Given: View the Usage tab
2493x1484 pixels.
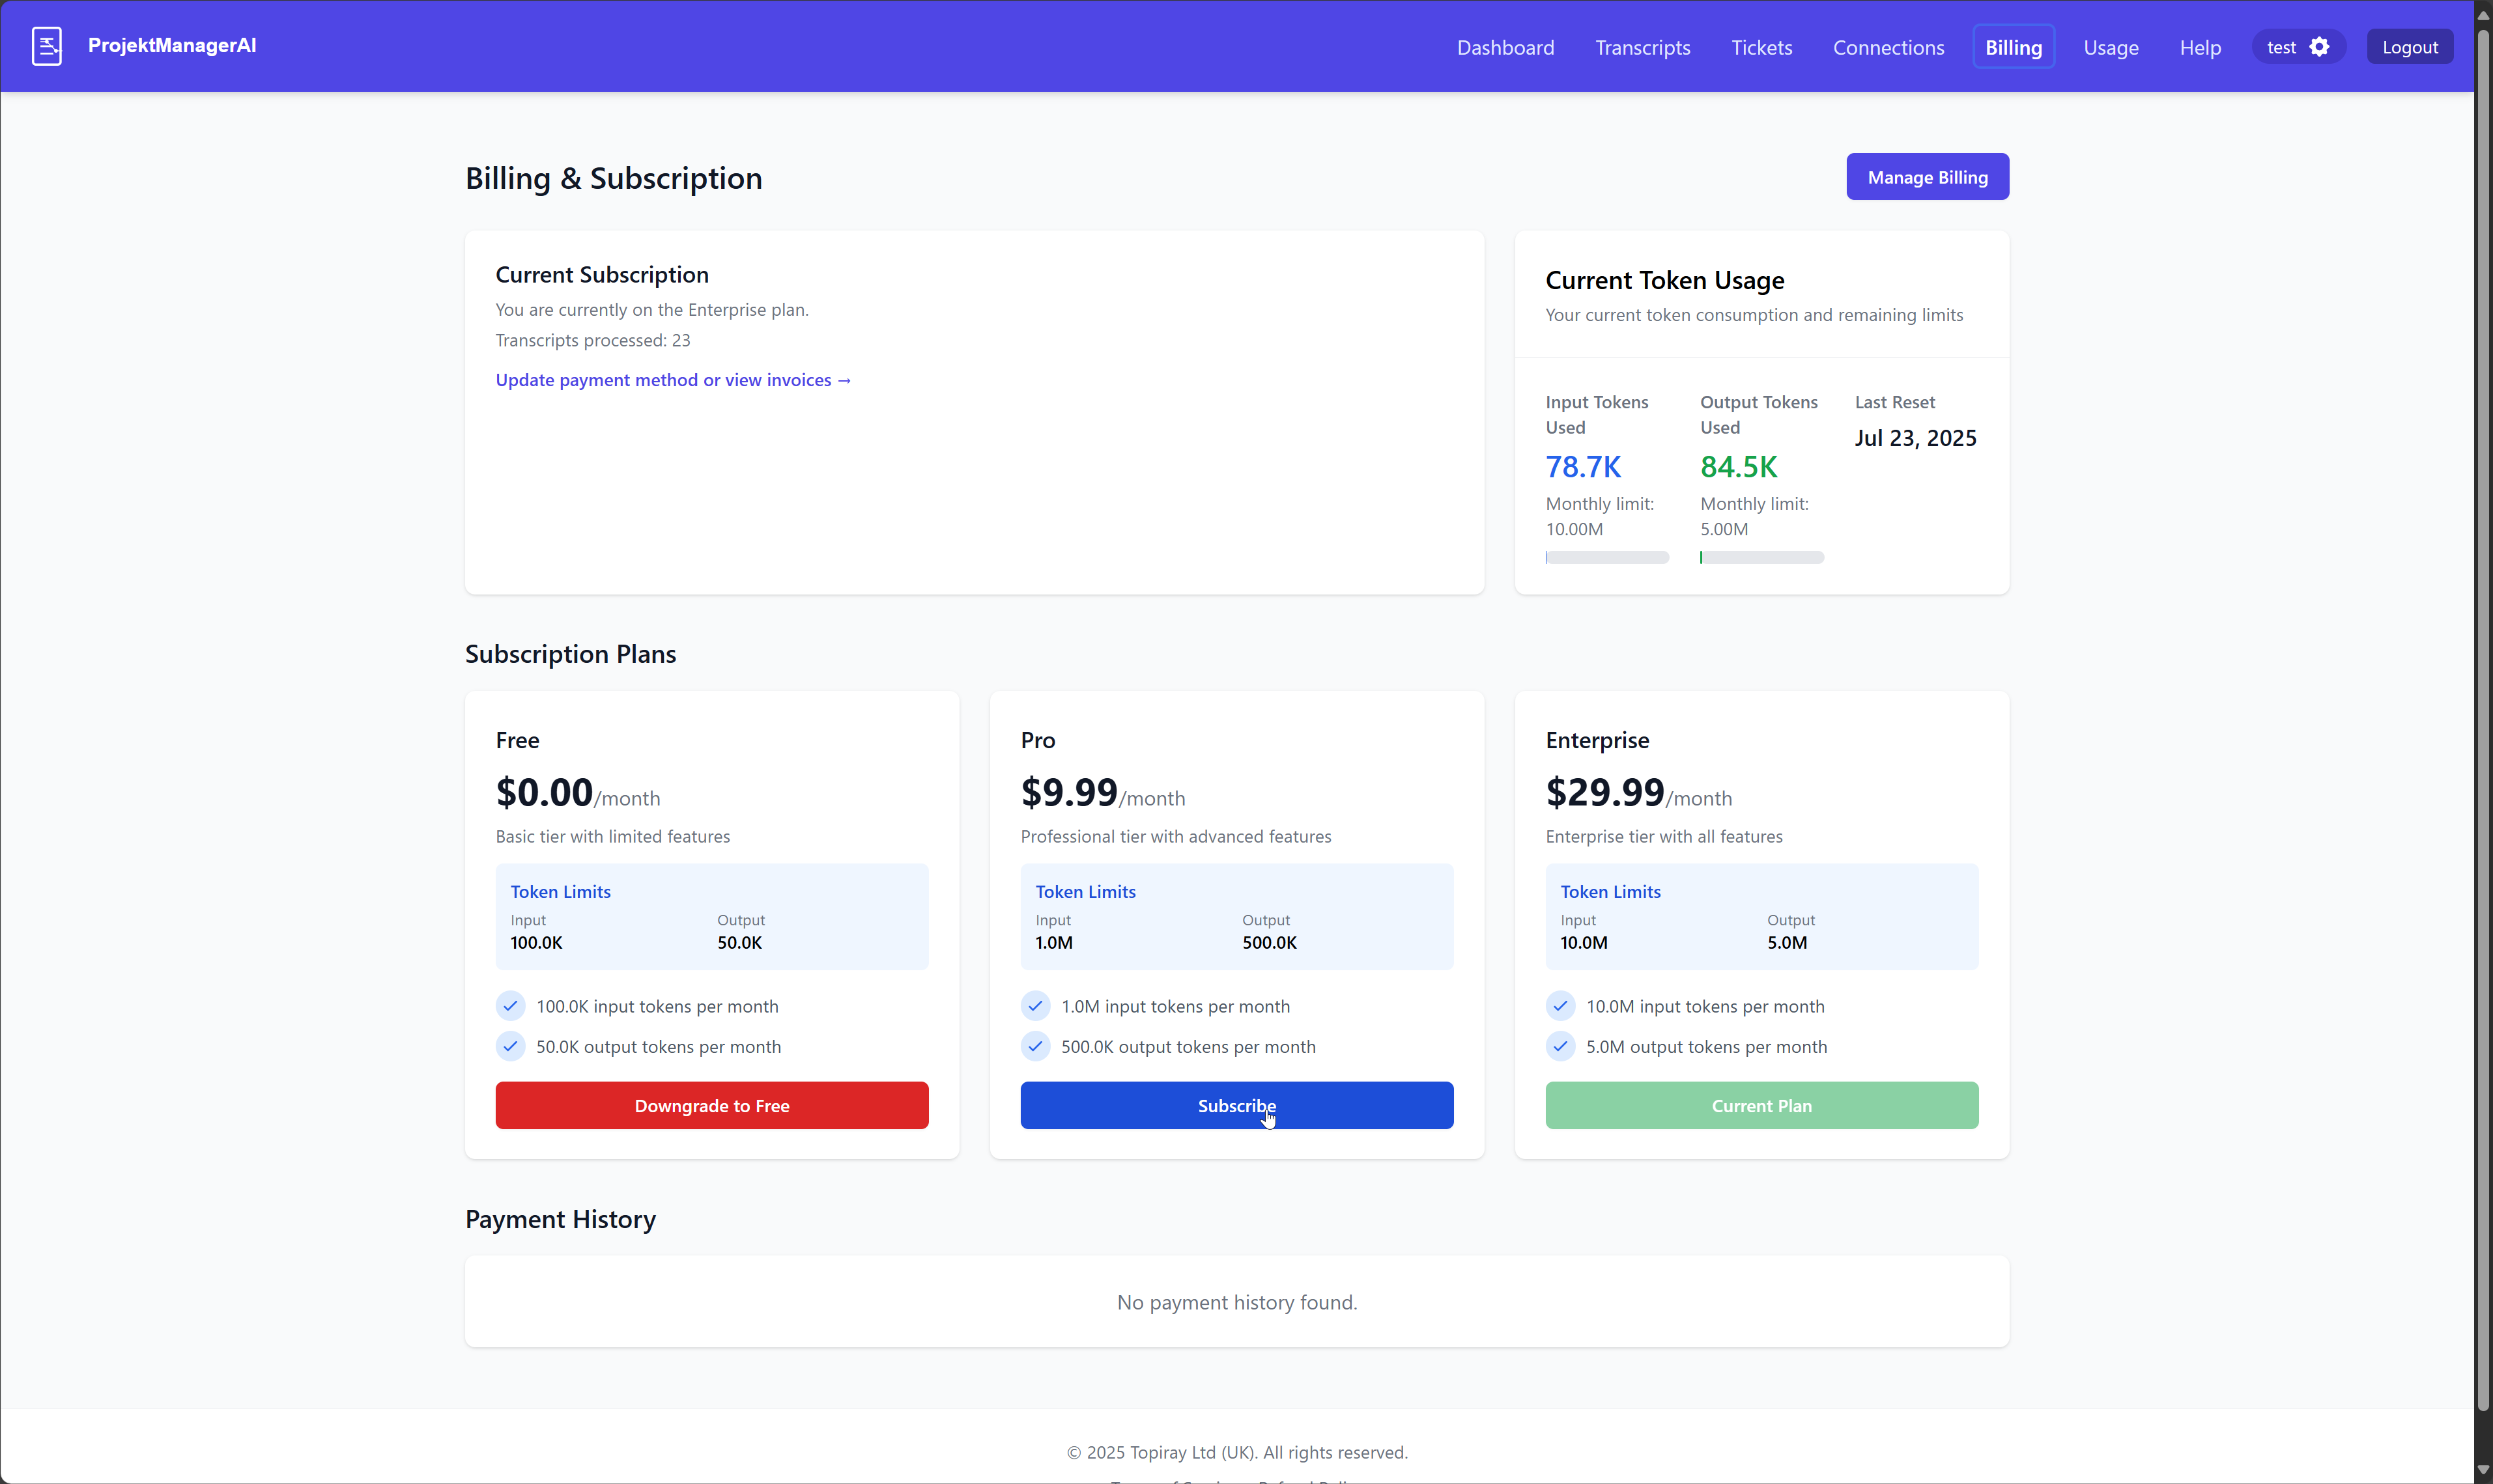Looking at the screenshot, I should (2110, 47).
